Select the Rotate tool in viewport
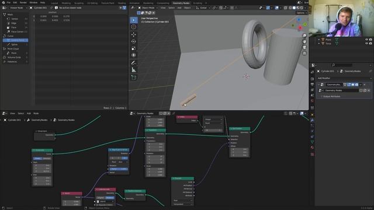374x210 pixels. tap(134, 41)
